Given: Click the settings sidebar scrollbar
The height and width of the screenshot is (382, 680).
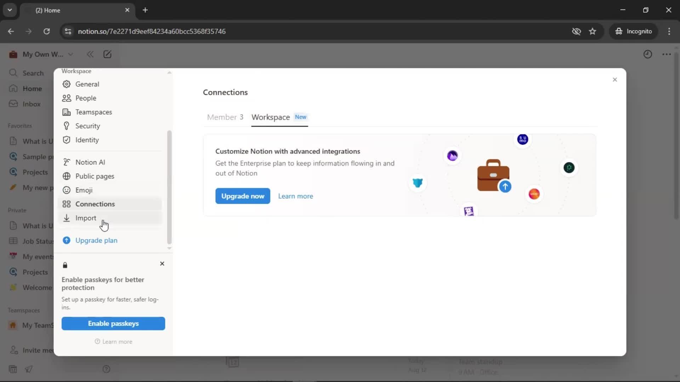Looking at the screenshot, I should (169, 187).
